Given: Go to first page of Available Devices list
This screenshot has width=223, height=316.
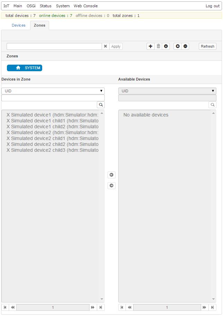Looking at the screenshot, I should (122, 307).
